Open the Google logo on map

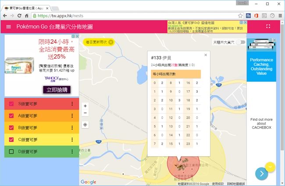[89, 182]
